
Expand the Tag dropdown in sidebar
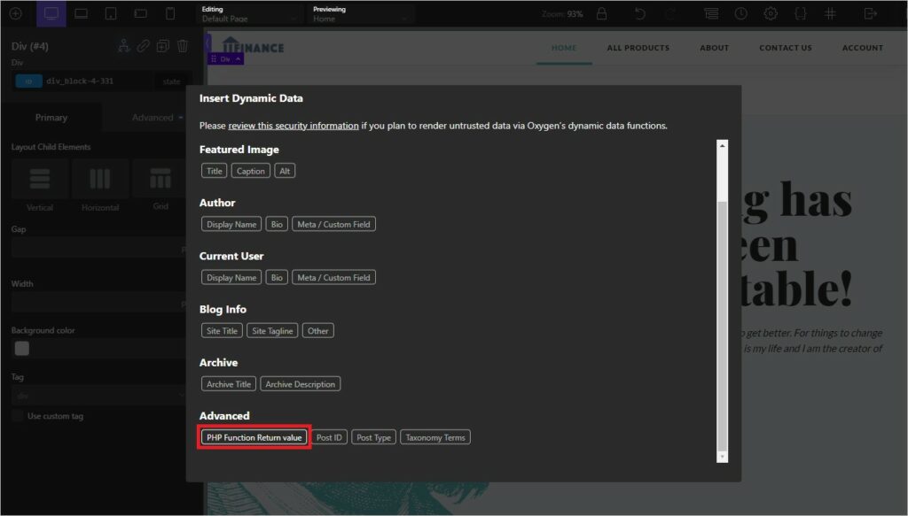click(98, 396)
